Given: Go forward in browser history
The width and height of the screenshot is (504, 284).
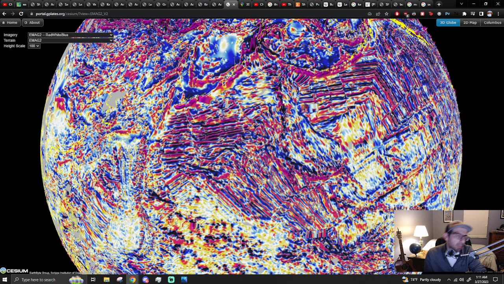Looking at the screenshot, I should [13, 14].
